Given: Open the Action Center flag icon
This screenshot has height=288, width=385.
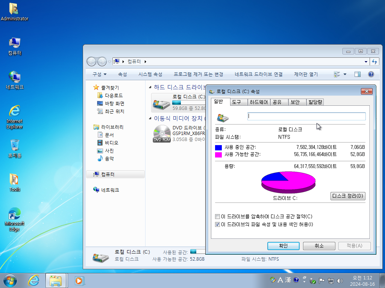Looking at the screenshot, I should coord(321,280).
